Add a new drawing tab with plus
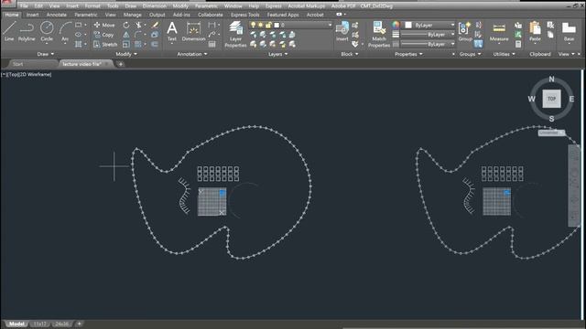 click(120, 64)
